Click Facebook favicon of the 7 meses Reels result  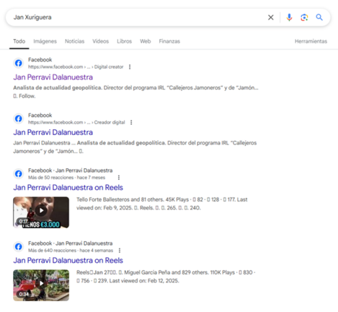pos(19,173)
